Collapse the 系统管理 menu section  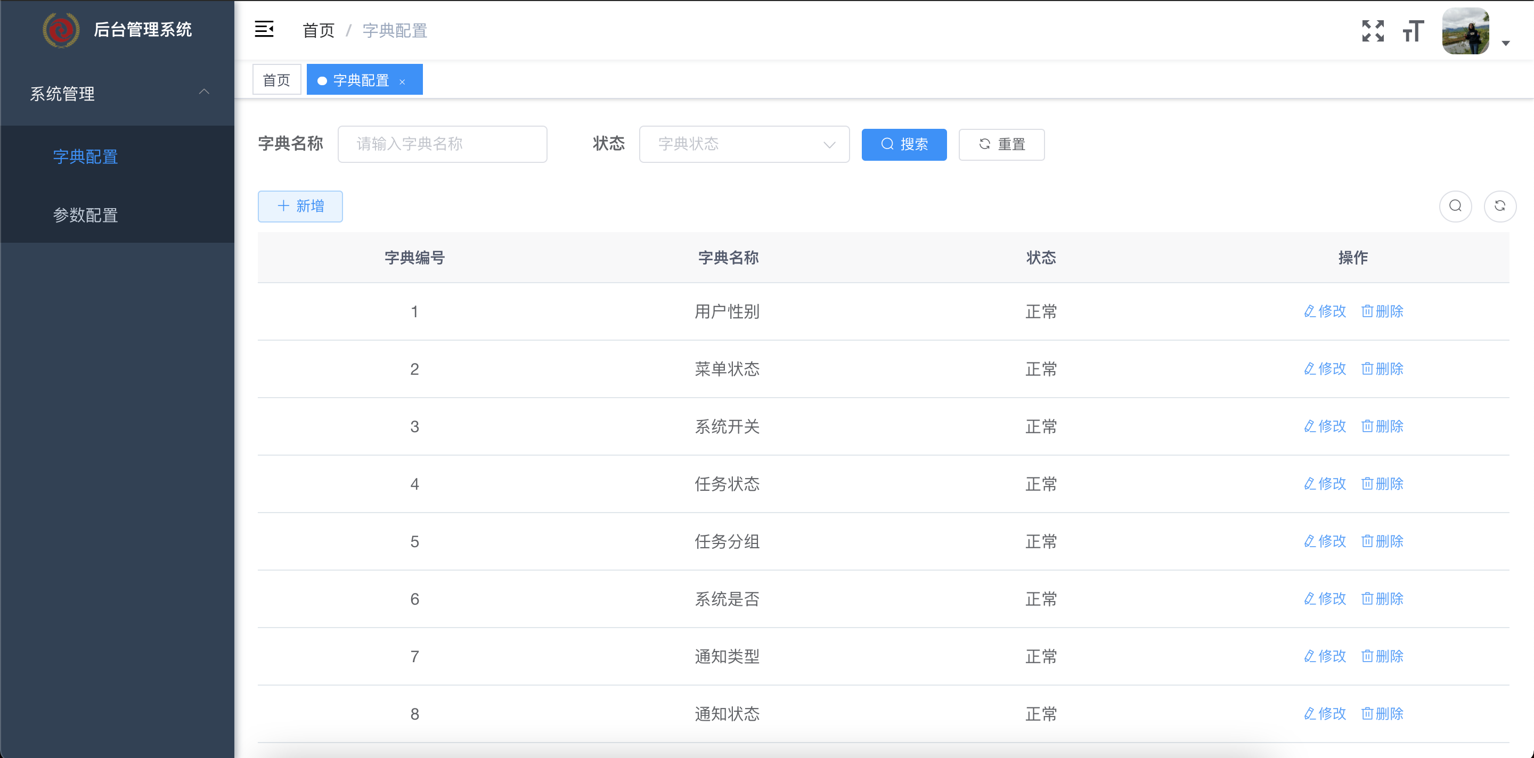point(117,93)
